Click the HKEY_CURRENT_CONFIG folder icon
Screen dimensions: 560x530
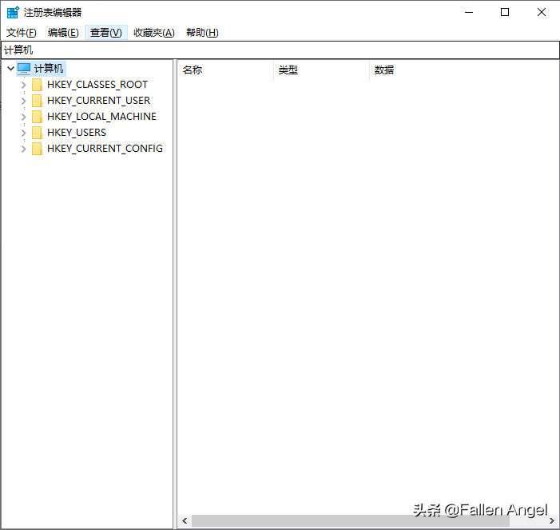click(x=37, y=149)
